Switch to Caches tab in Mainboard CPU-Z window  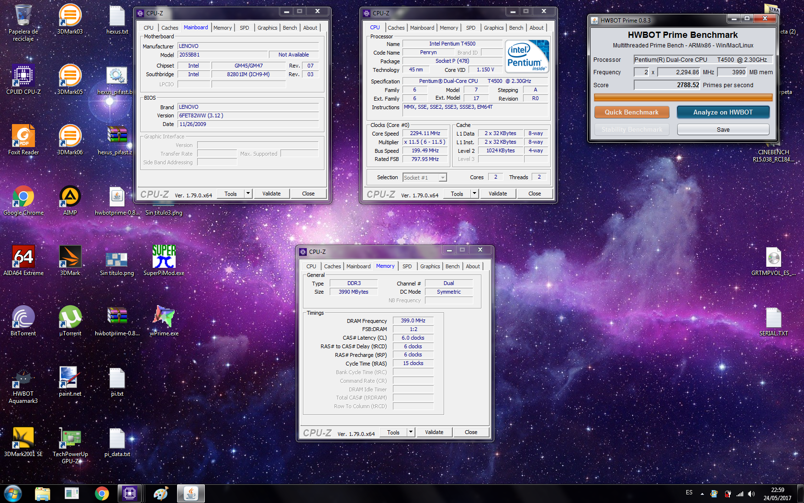coord(169,28)
